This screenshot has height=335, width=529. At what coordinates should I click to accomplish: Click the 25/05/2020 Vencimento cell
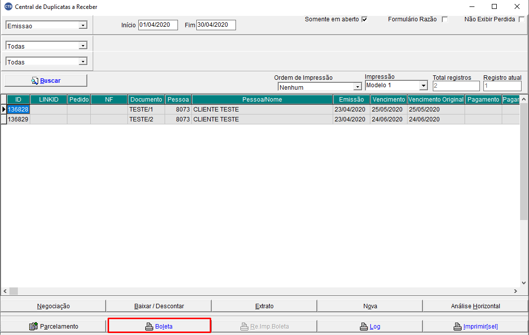(x=389, y=110)
